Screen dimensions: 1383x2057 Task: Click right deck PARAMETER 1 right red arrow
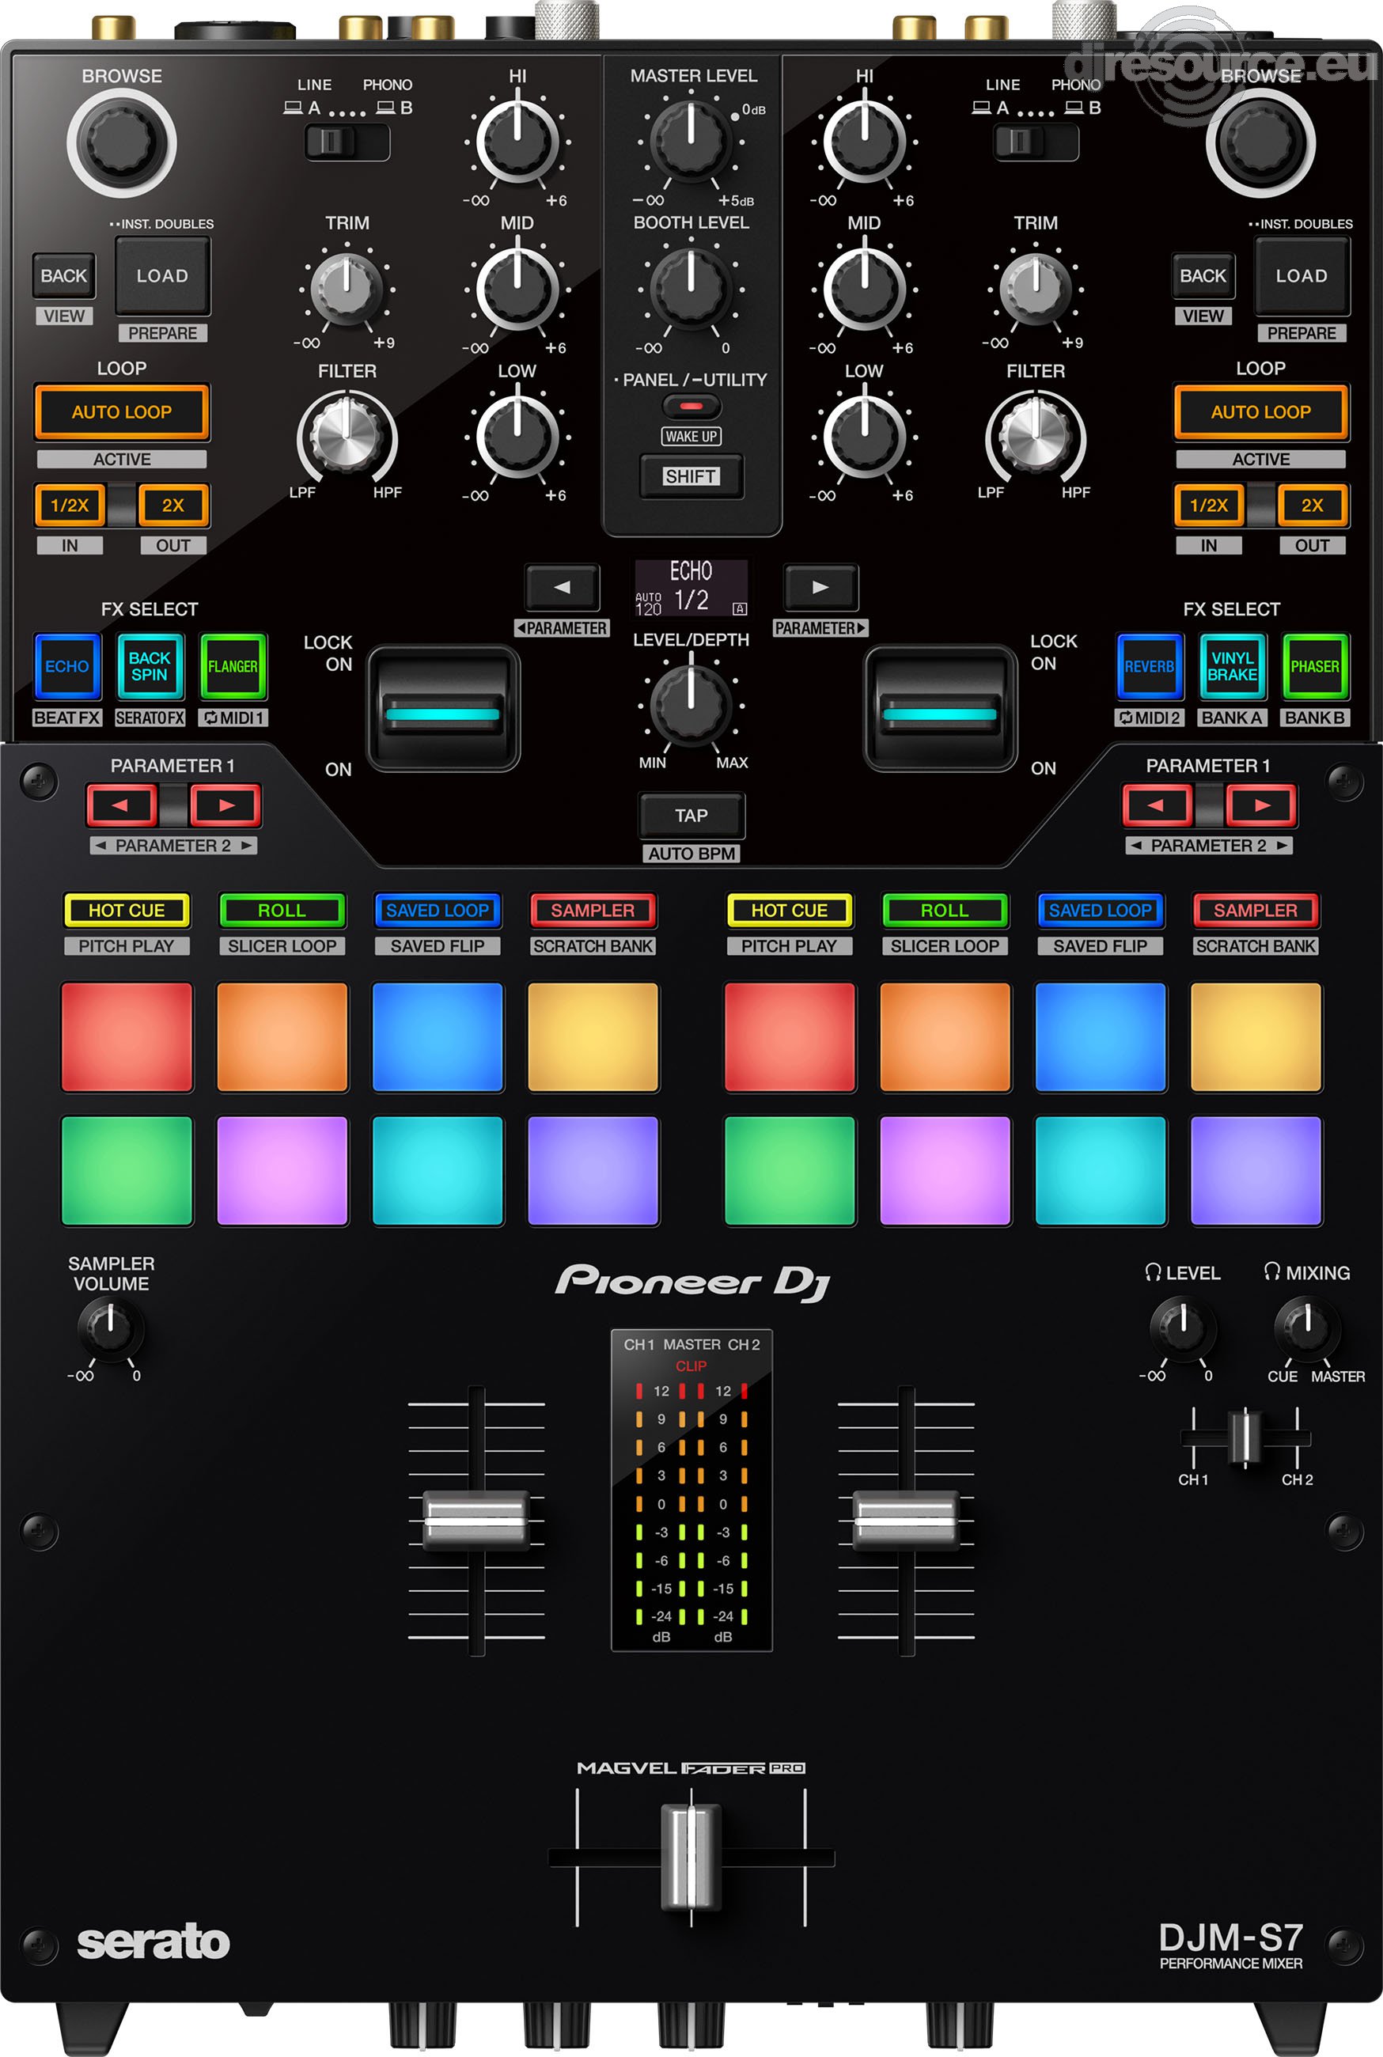[x=1261, y=805]
